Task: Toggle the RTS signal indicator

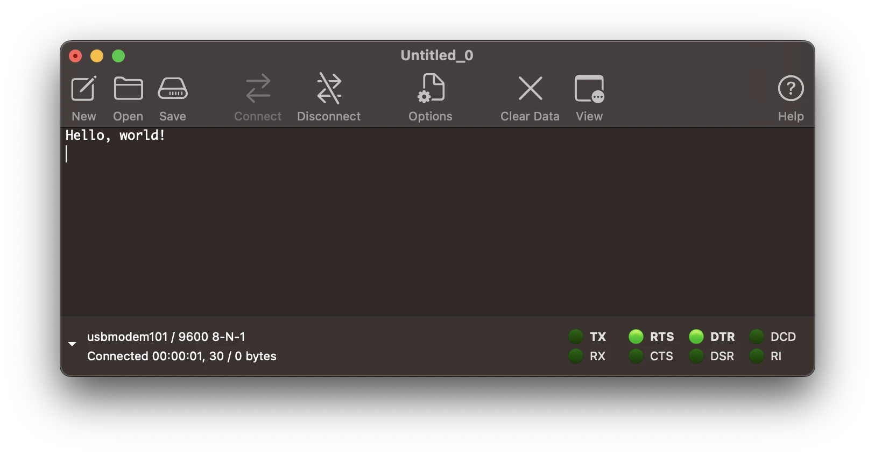Action: (x=636, y=337)
